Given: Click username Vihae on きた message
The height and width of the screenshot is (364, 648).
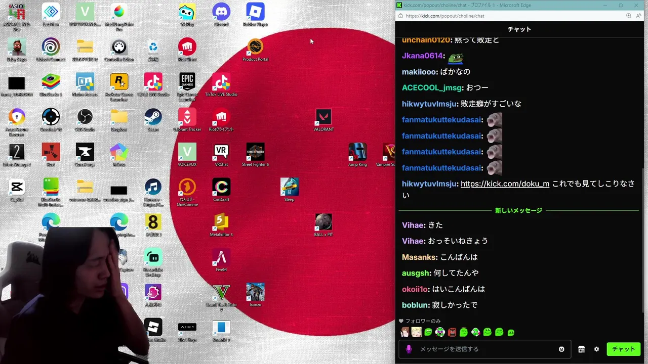Looking at the screenshot, I should [413, 225].
